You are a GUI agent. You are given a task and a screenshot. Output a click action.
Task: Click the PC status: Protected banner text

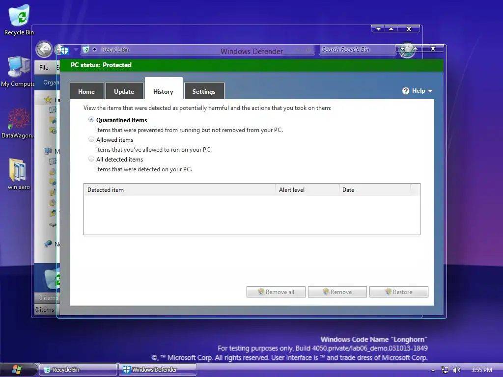pyautogui.click(x=101, y=65)
